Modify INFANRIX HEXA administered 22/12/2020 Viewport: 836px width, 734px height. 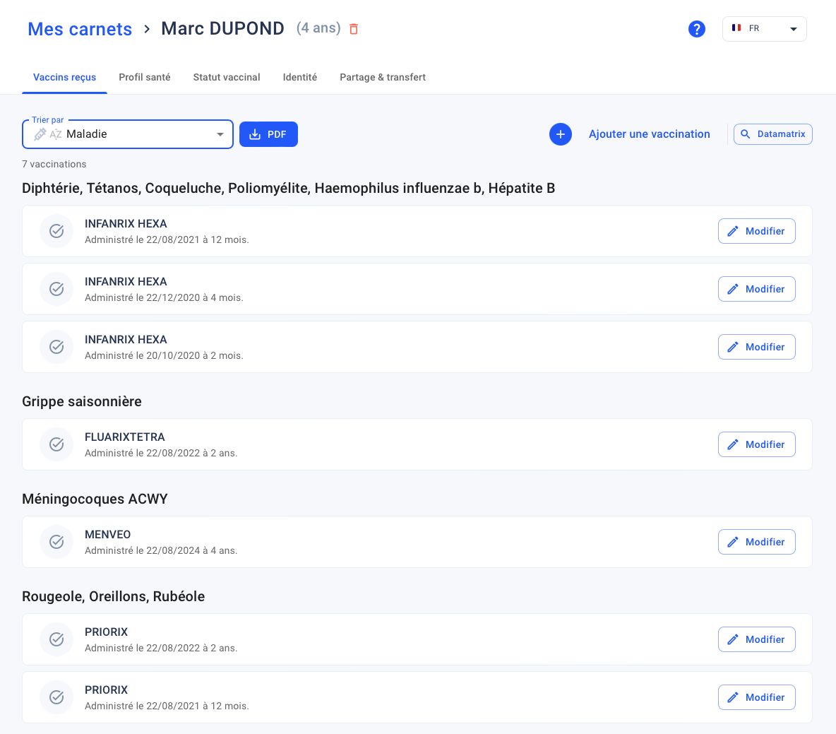pyautogui.click(x=756, y=289)
